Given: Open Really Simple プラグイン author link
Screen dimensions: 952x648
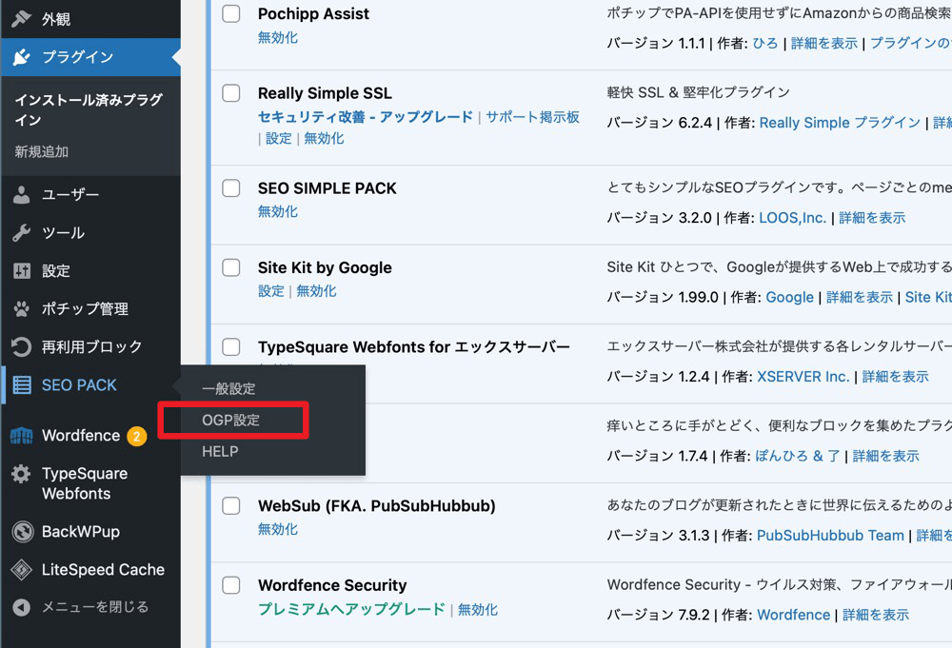Looking at the screenshot, I should coord(840,123).
